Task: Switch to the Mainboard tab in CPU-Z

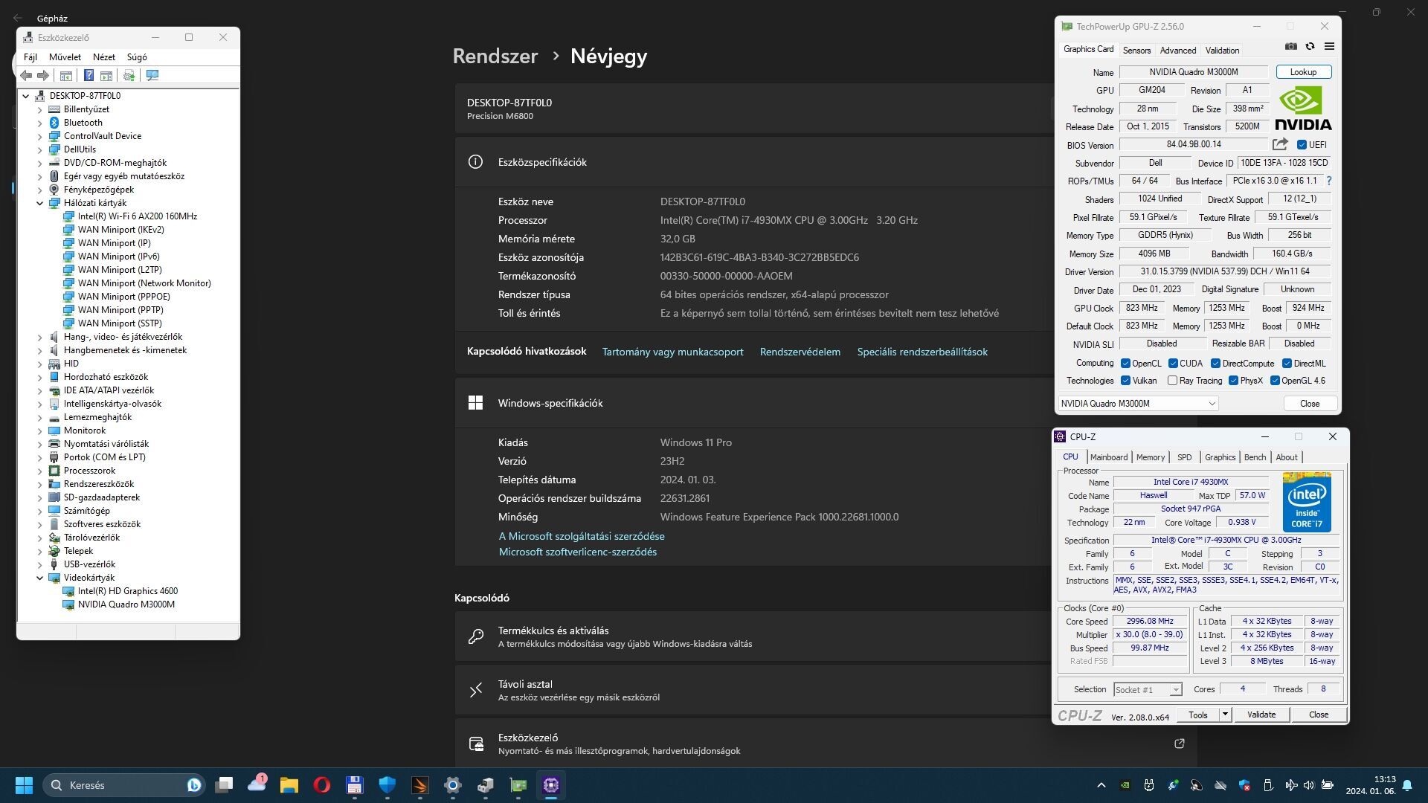Action: point(1109,457)
